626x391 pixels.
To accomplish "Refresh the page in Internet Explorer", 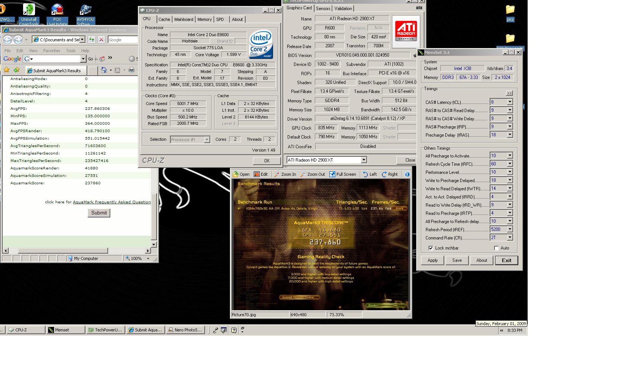I will click(92, 39).
